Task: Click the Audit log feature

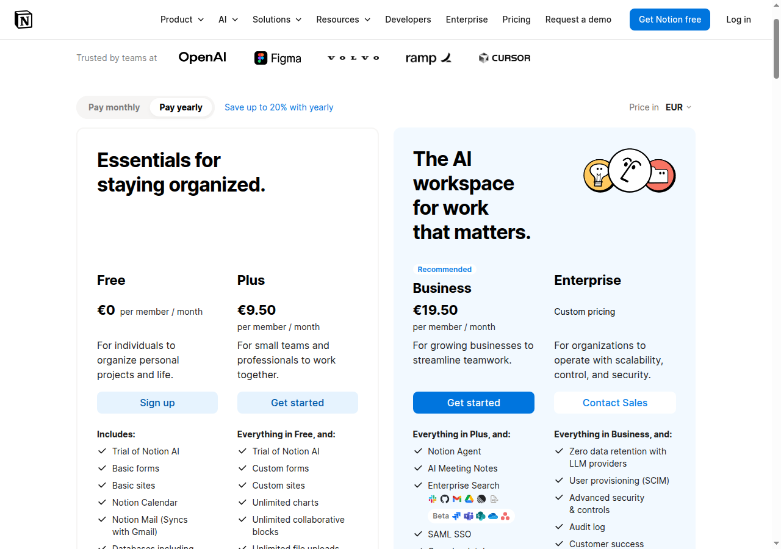Action: coord(588,527)
